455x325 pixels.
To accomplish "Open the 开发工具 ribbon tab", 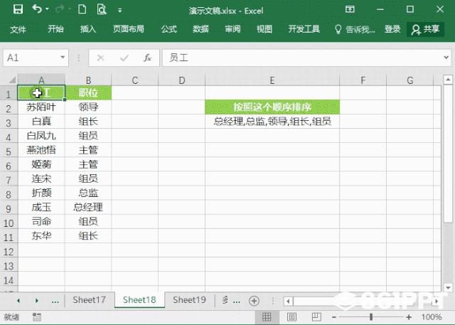I will 304,29.
